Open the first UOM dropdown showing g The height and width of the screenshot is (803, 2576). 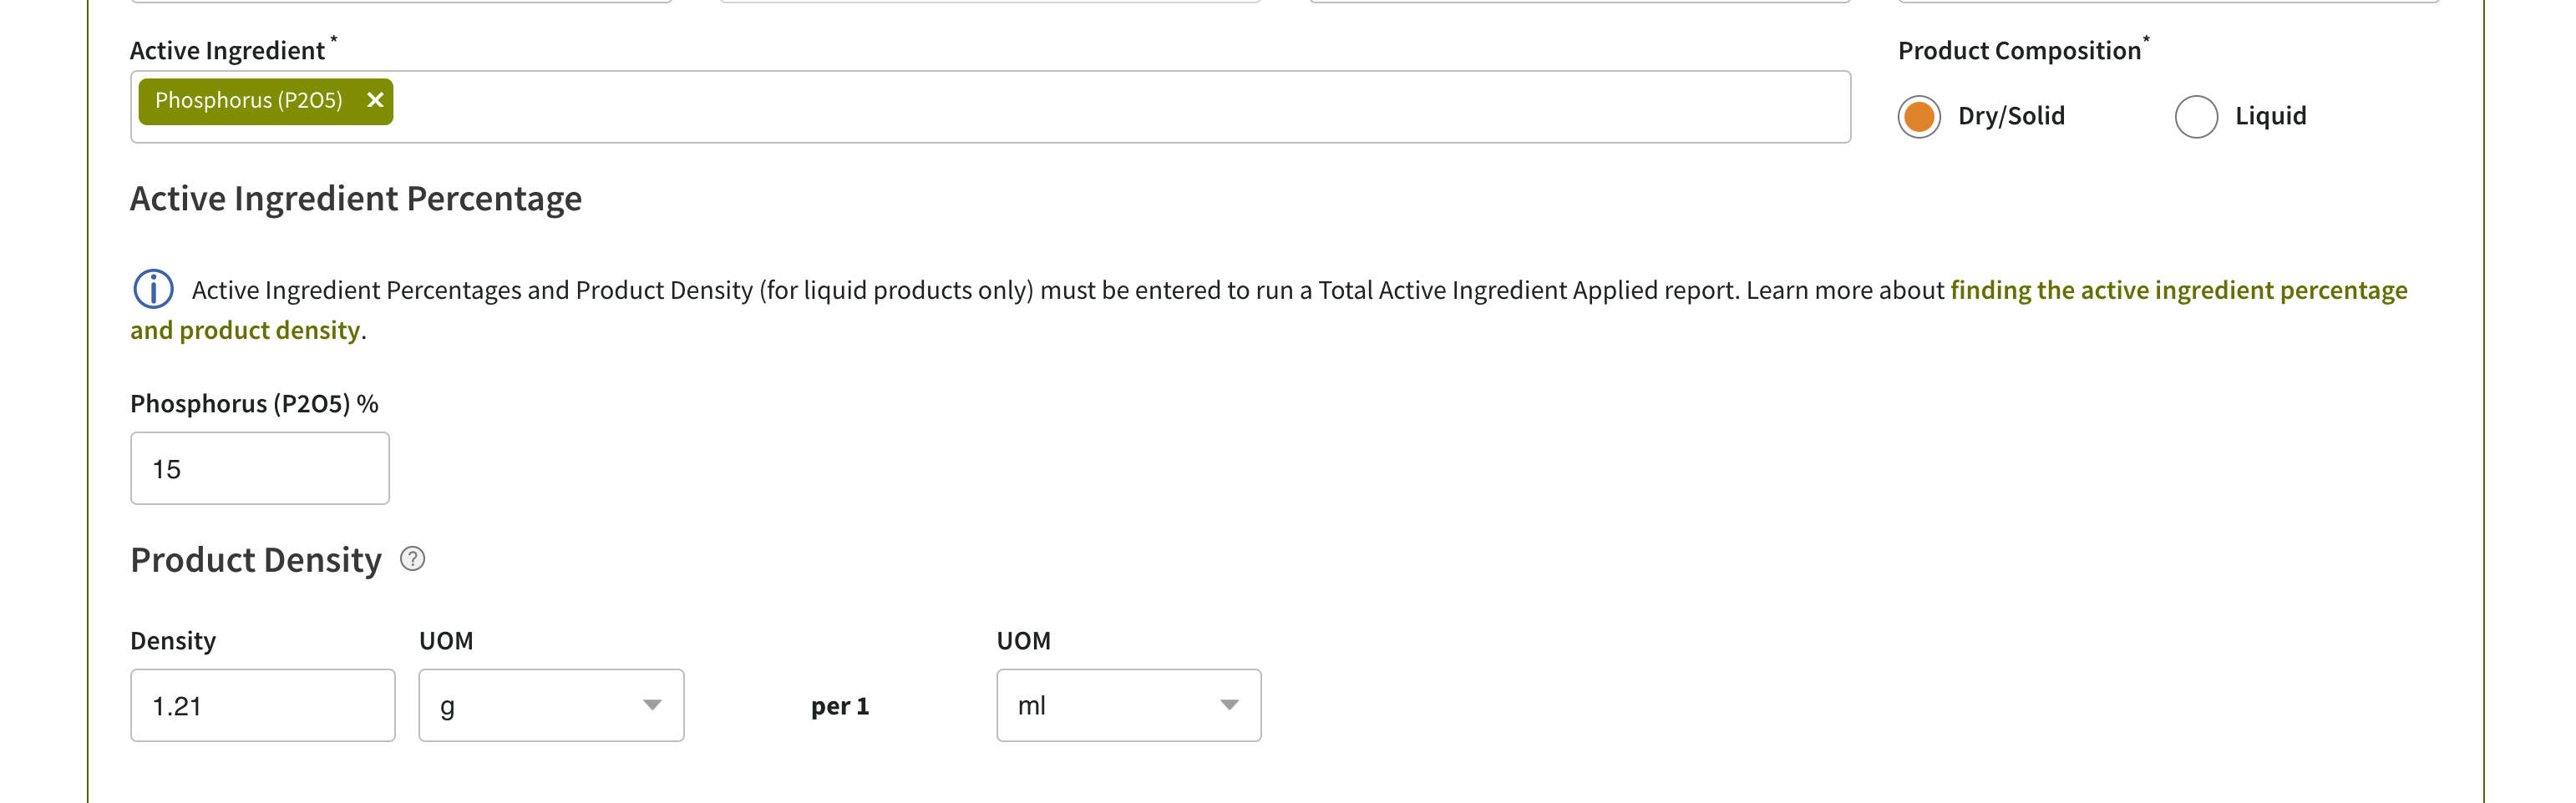(x=550, y=705)
